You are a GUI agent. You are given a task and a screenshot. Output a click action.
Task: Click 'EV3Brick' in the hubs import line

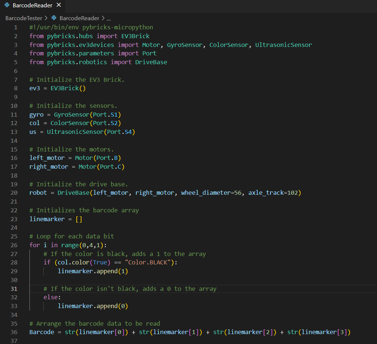pos(135,36)
